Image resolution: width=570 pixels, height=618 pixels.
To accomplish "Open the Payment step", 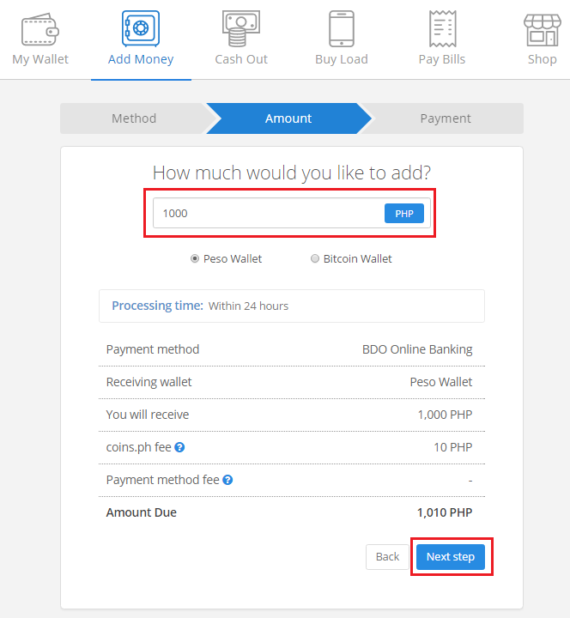I will [x=445, y=118].
